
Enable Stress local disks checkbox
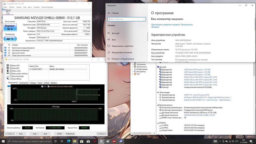[11, 76]
